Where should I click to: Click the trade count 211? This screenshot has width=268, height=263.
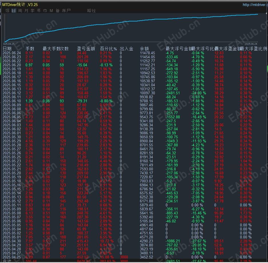[x=63, y=241]
